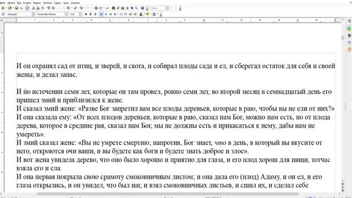The image size is (352, 198).
Task: Click the Undo arrow icon
Action: pos(81,8)
